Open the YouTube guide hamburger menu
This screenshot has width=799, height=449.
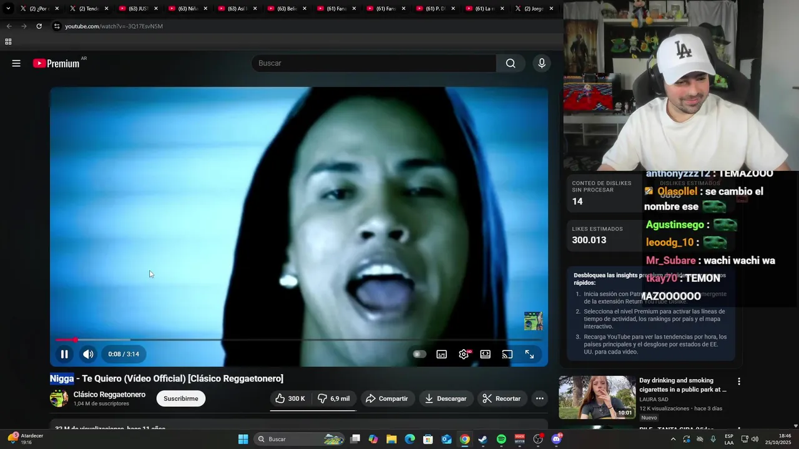(x=16, y=63)
